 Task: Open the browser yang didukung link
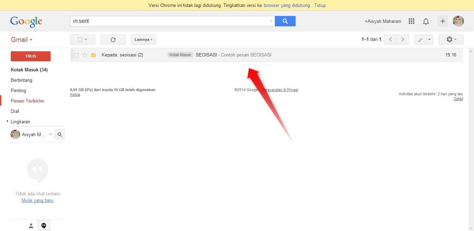coord(286,5)
